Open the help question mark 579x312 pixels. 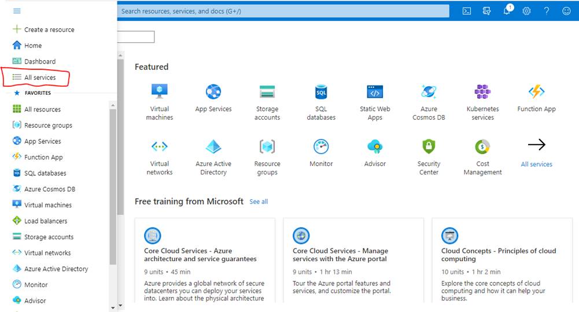coord(547,11)
